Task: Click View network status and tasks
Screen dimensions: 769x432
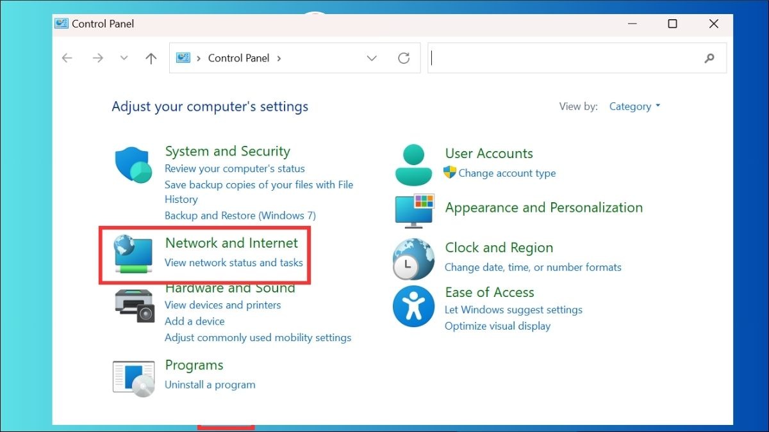Action: 234,262
